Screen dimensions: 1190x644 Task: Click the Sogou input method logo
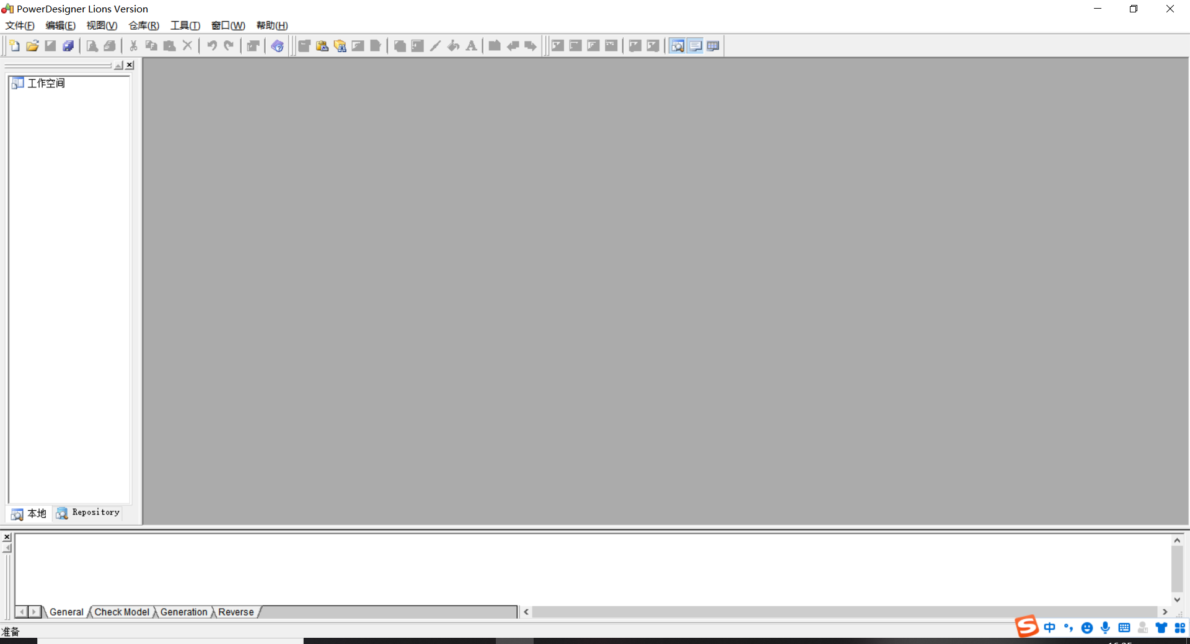[1026, 626]
